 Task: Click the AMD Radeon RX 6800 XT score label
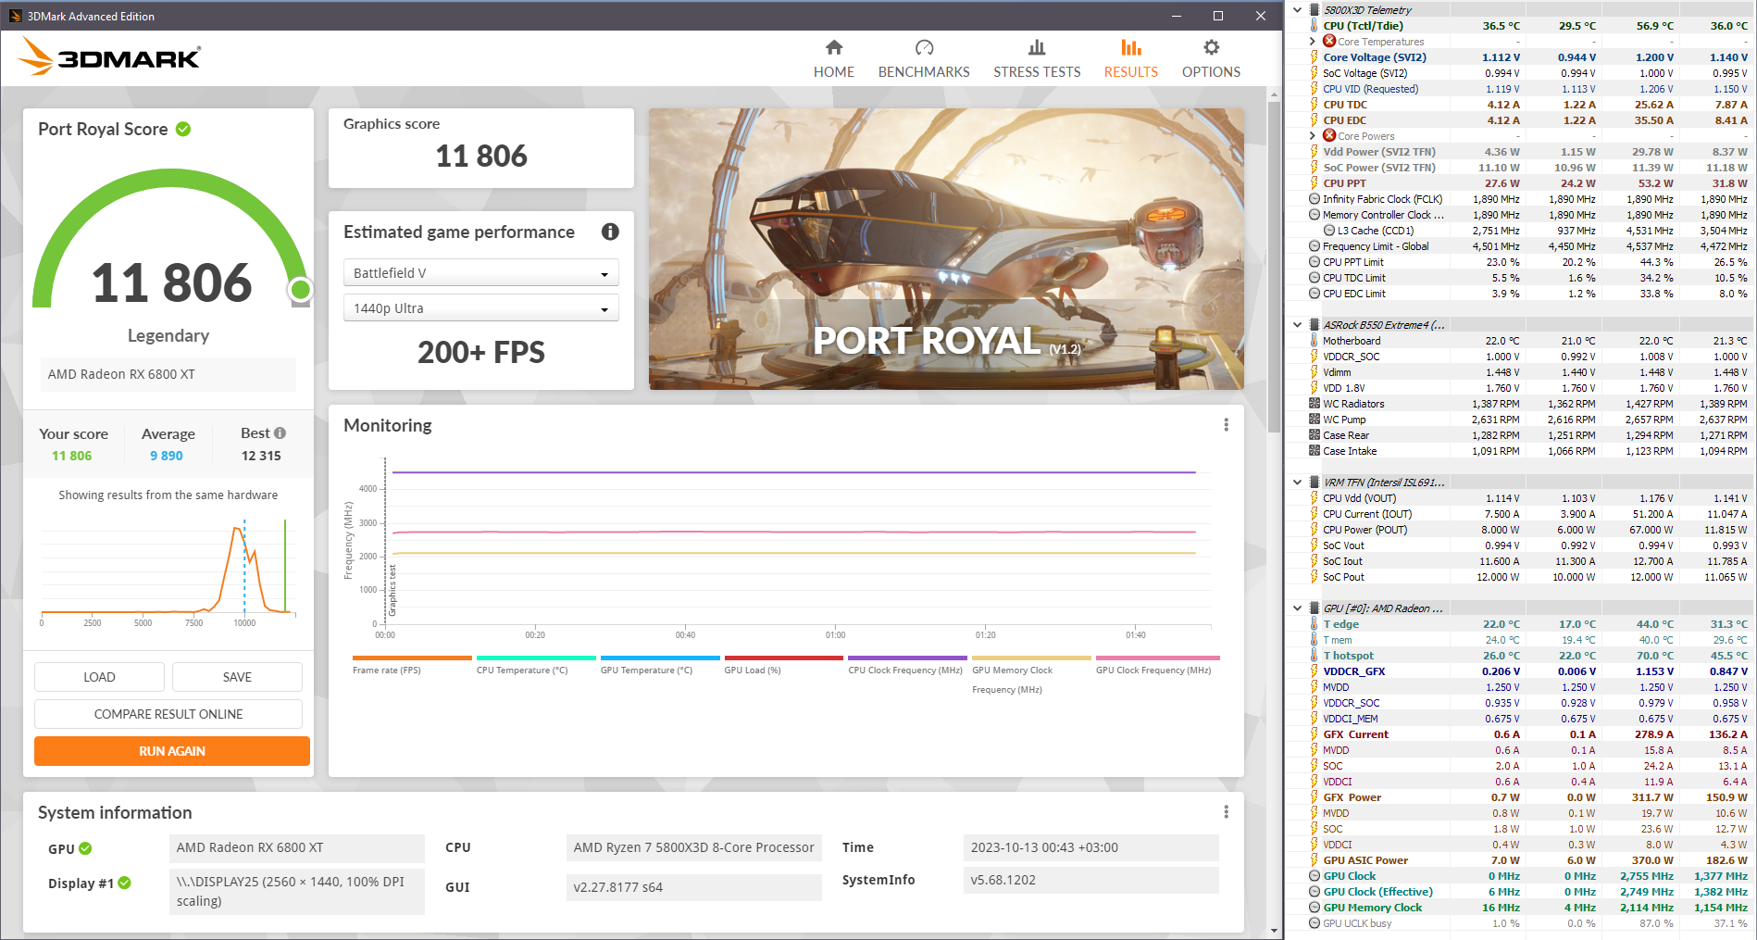pyautogui.click(x=168, y=374)
